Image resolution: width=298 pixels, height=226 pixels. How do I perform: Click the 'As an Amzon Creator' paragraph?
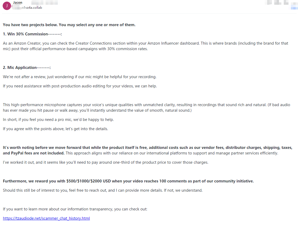tap(145, 46)
